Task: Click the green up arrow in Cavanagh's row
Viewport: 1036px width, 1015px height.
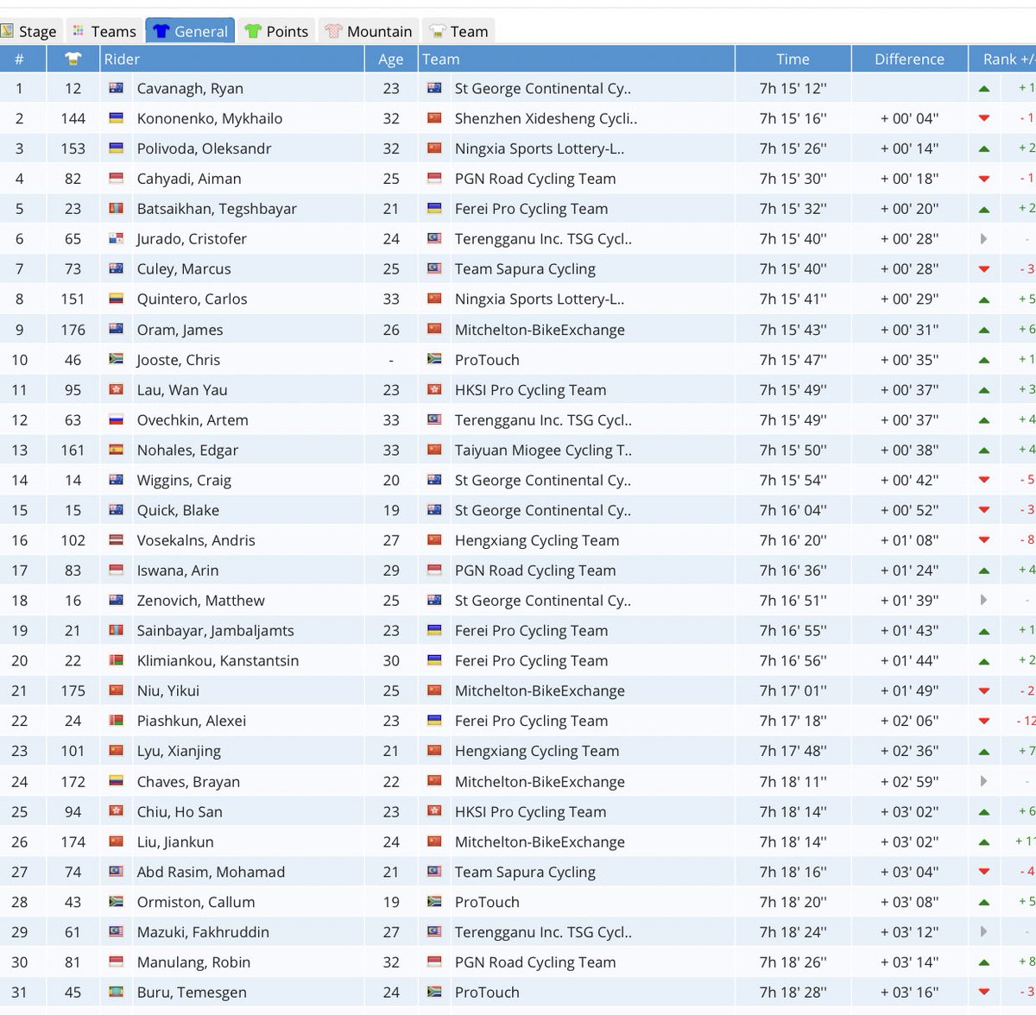Action: (983, 89)
